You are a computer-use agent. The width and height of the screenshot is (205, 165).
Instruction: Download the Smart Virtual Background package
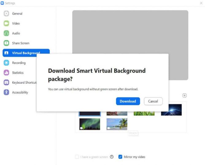[x=128, y=101]
